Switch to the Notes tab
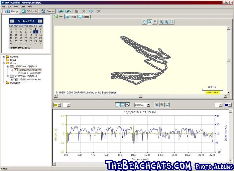 (84, 17)
